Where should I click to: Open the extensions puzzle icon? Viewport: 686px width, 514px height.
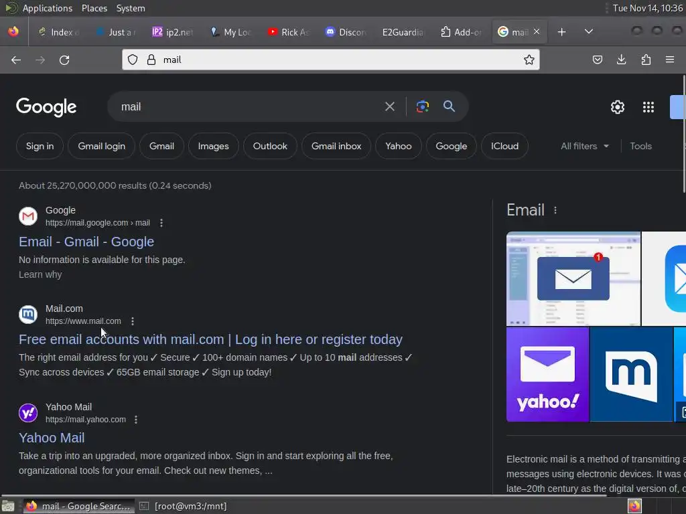(x=646, y=60)
